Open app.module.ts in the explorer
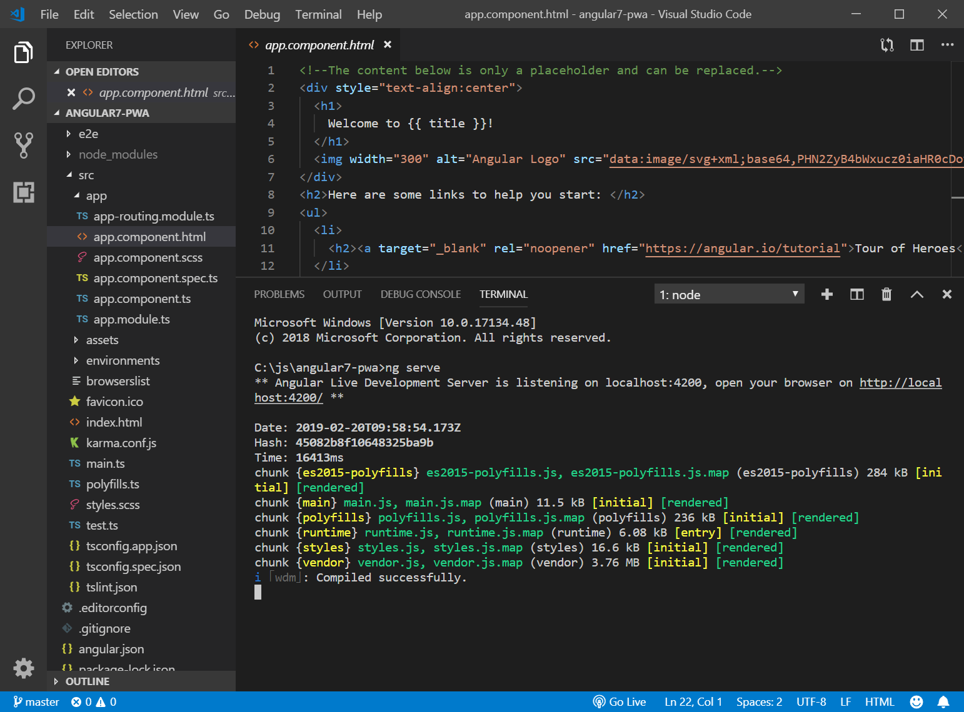Viewport: 964px width, 712px height. (x=131, y=319)
